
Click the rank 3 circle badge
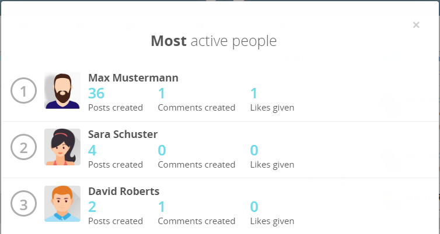click(x=24, y=204)
